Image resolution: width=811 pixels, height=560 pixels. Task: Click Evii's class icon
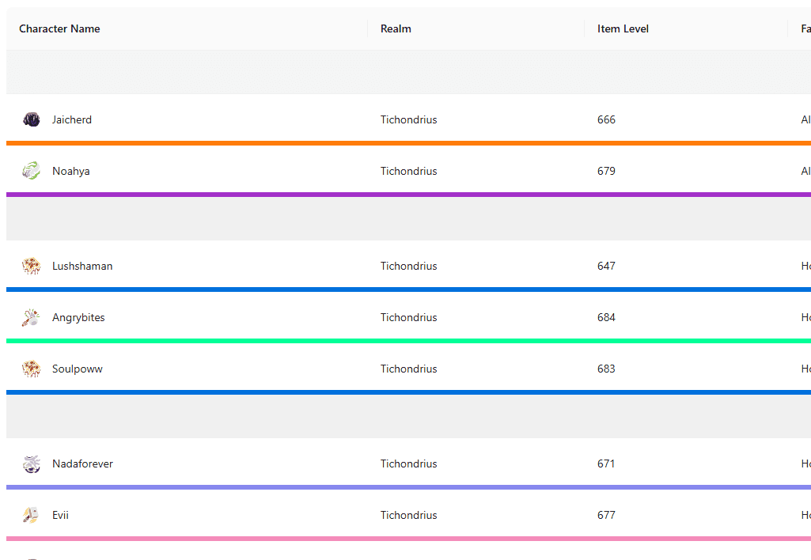click(32, 515)
